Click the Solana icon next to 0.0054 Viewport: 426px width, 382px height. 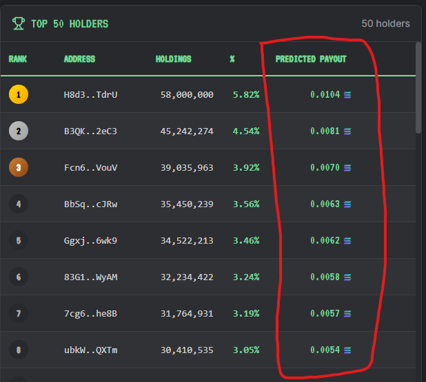347,350
